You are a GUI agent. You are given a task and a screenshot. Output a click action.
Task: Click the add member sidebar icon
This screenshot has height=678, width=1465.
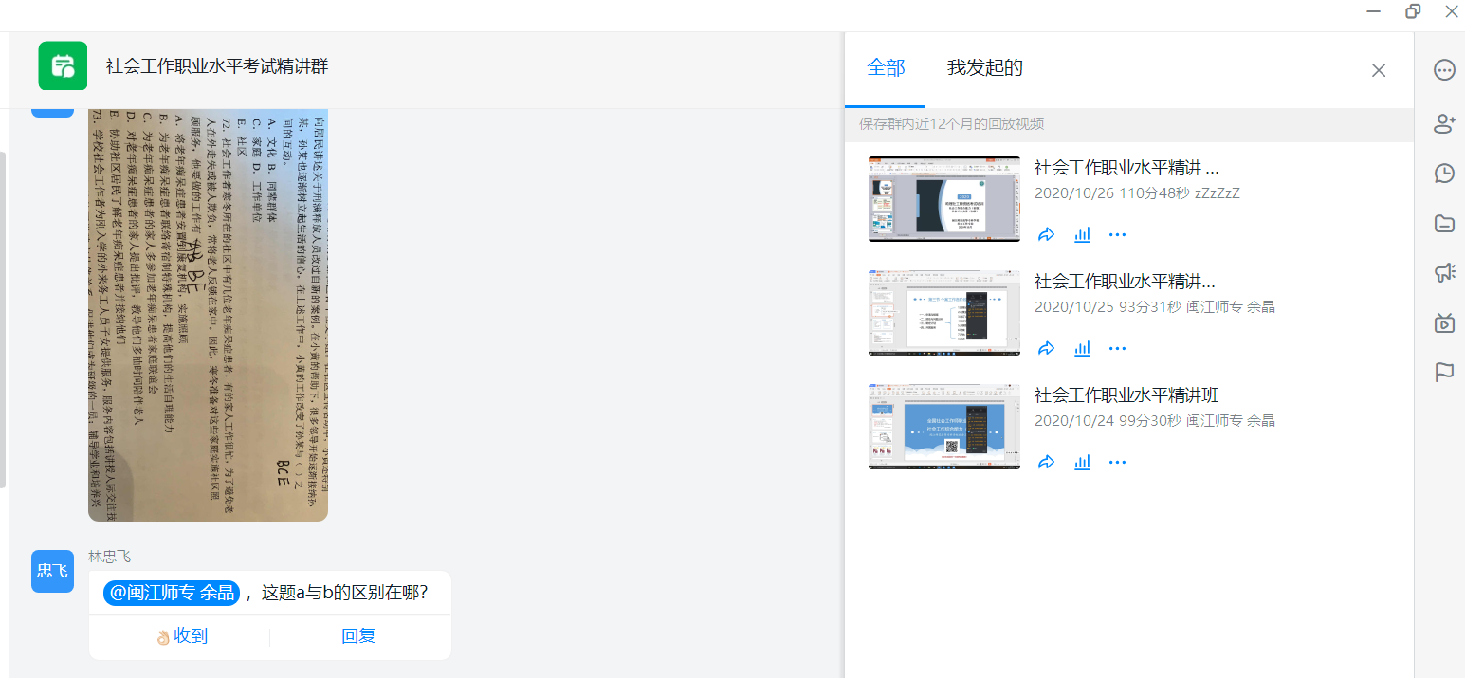coord(1444,122)
